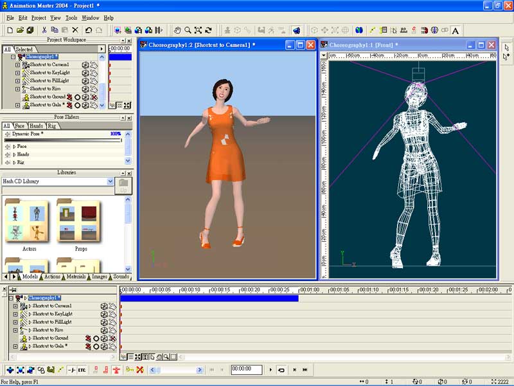Select the Zoom magnifier tool
The image size is (514, 386).
(x=188, y=30)
